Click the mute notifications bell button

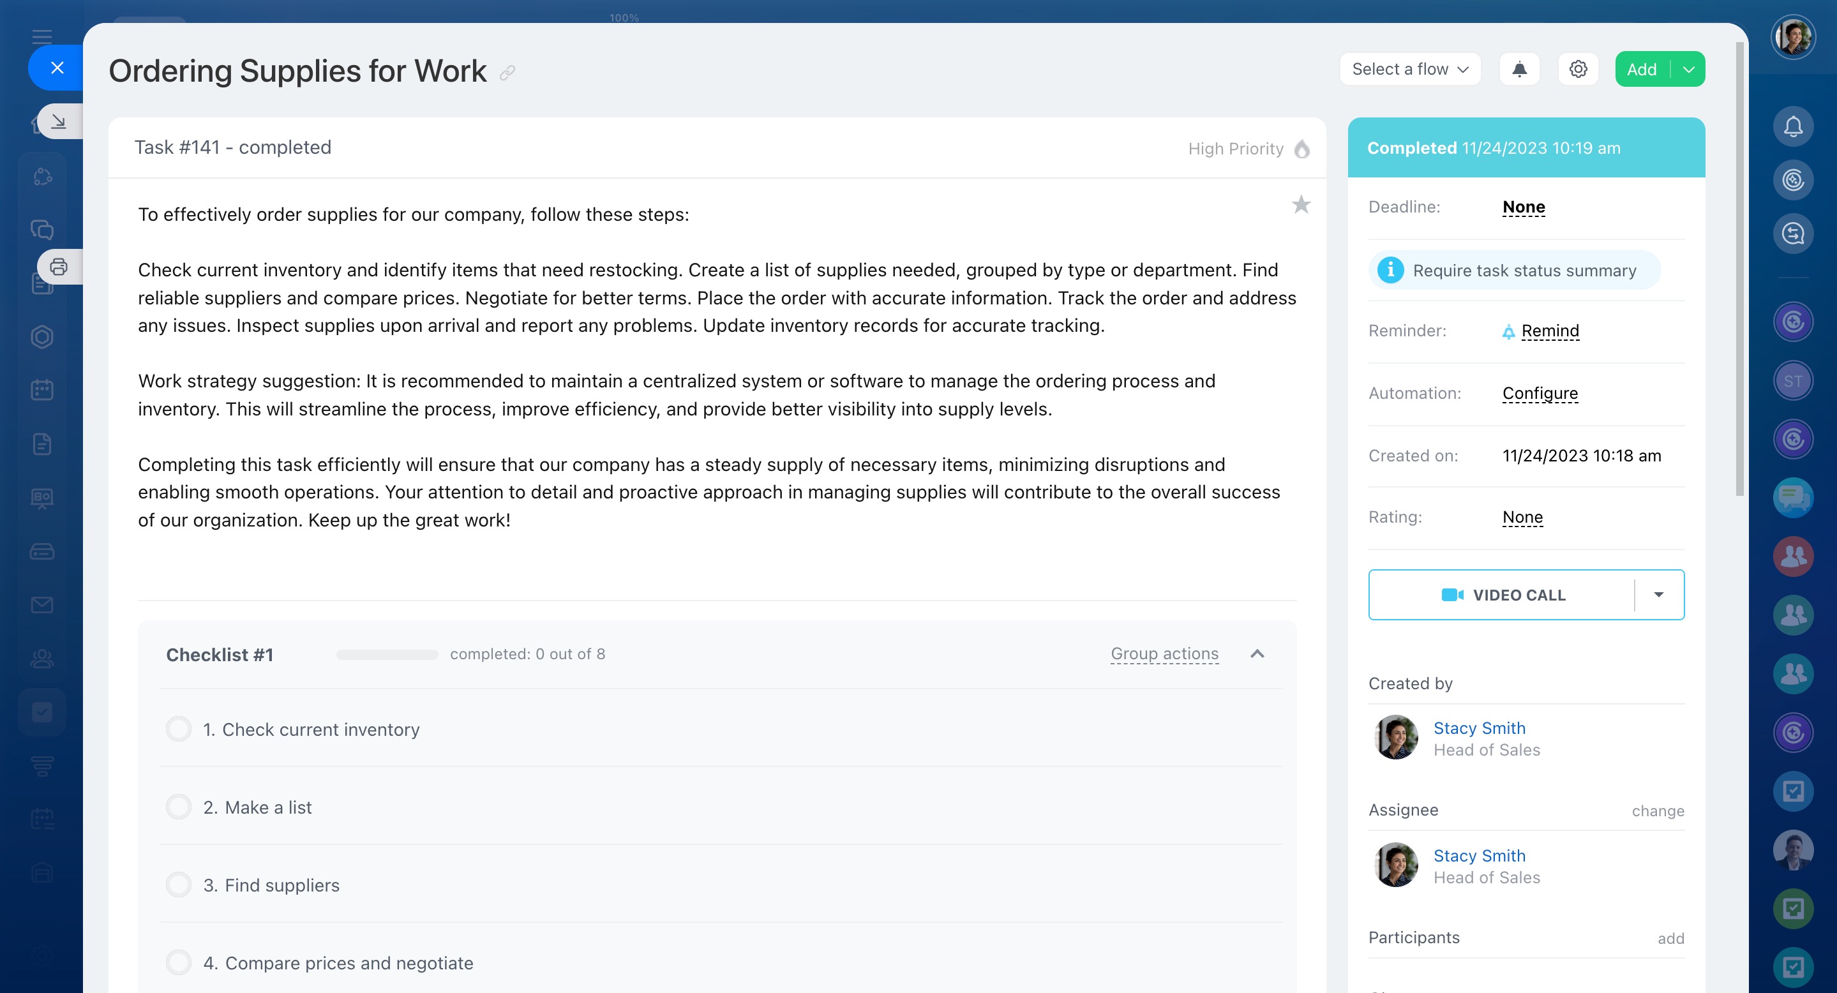click(x=1519, y=69)
